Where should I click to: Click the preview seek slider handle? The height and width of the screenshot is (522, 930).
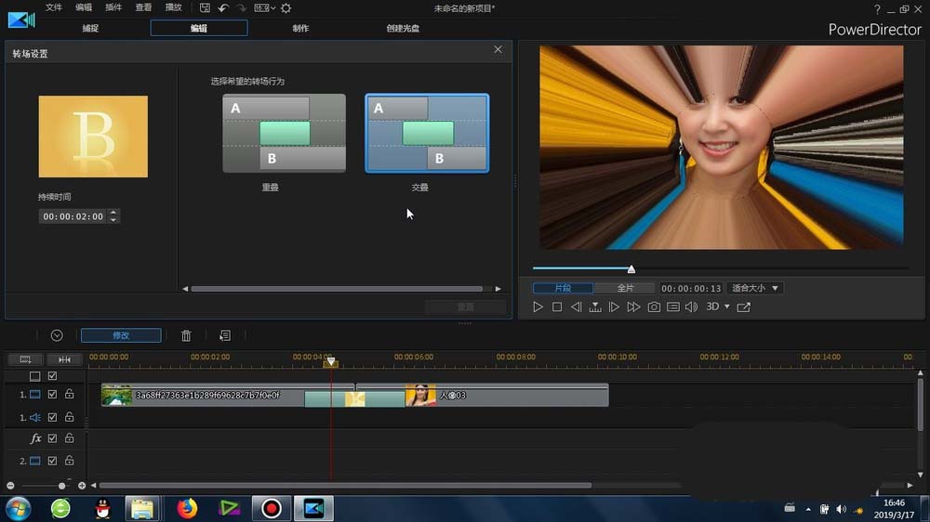click(x=631, y=269)
